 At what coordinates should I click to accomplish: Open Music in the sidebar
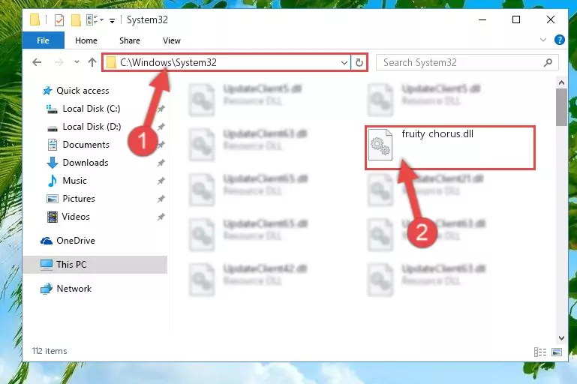[75, 181]
